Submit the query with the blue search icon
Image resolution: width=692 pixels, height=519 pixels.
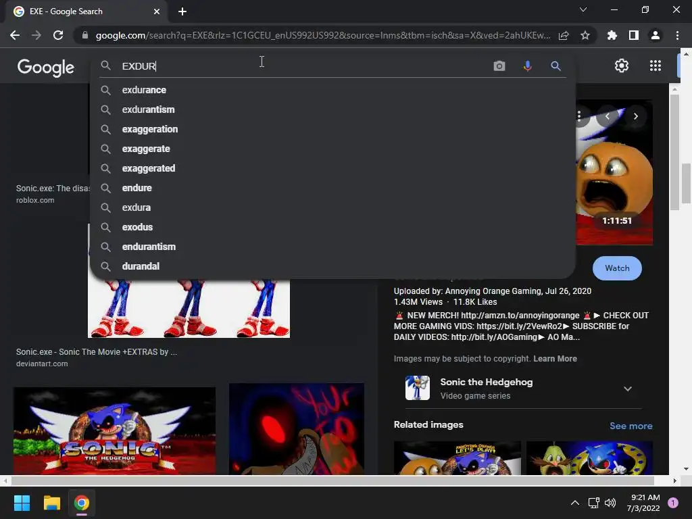[x=555, y=66]
